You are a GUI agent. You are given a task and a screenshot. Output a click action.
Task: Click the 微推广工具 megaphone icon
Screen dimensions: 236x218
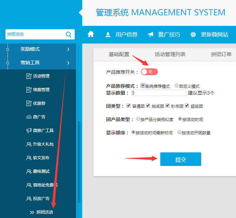pyautogui.click(x=29, y=131)
